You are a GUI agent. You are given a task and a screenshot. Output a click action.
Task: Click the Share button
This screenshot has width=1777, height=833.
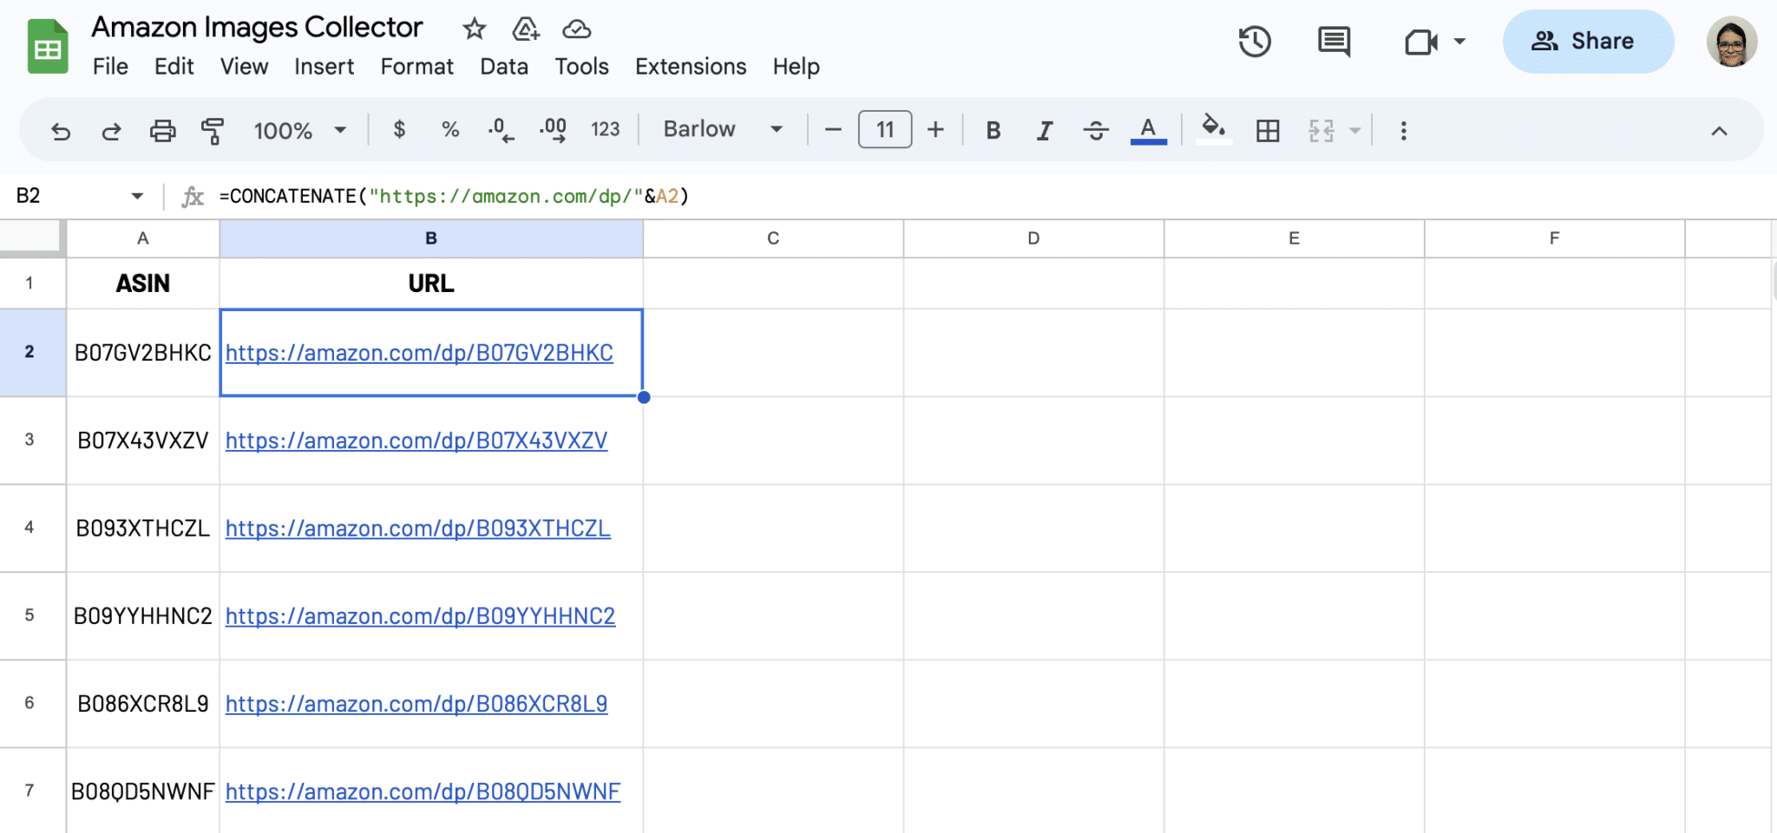tap(1587, 42)
